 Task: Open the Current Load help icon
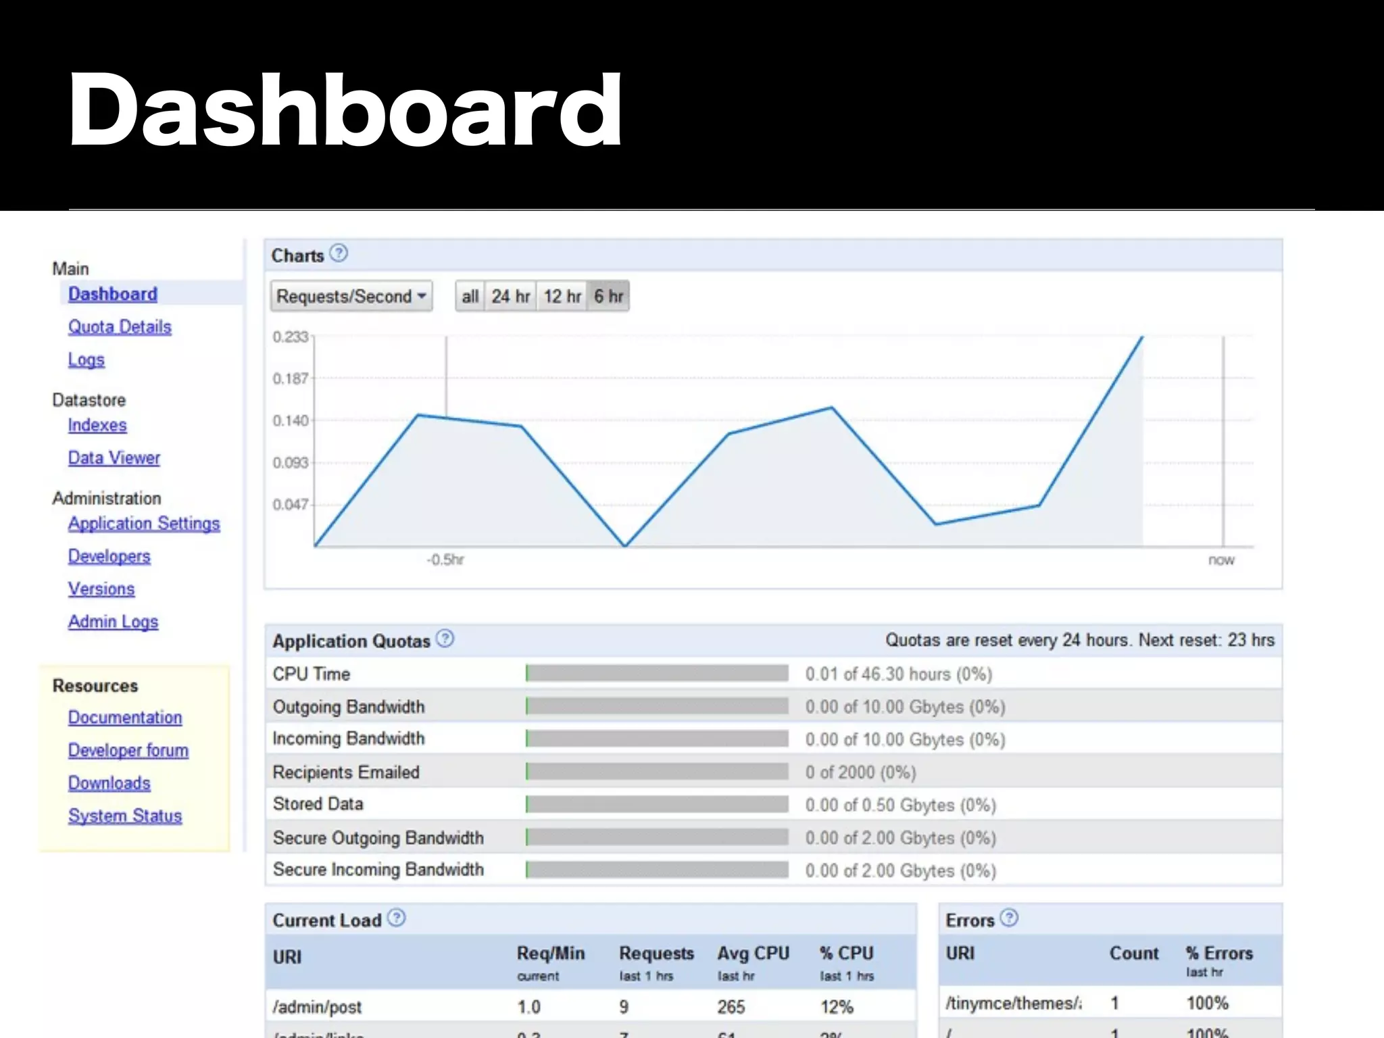pyautogui.click(x=397, y=918)
